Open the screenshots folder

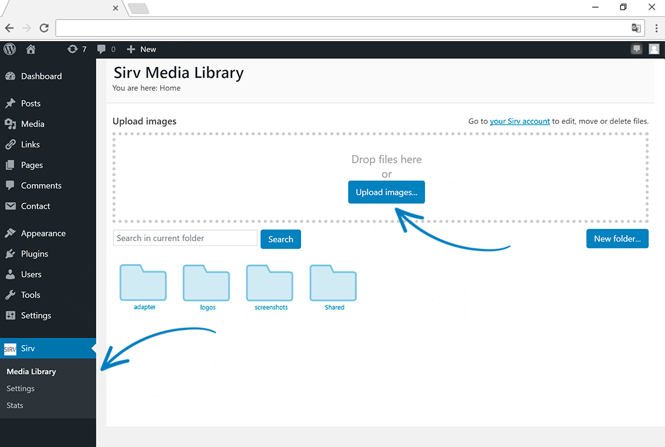coord(270,283)
